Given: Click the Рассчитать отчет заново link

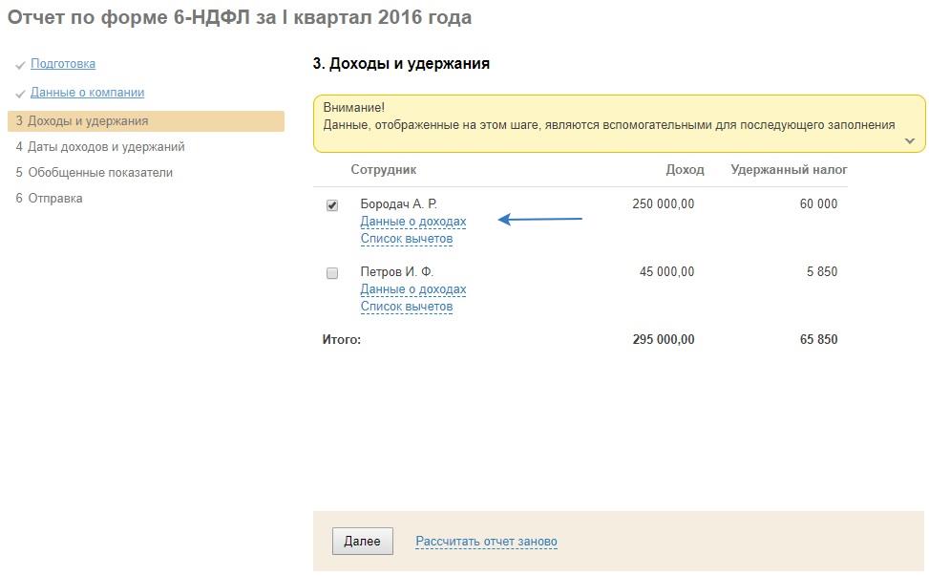Looking at the screenshot, I should [486, 542].
